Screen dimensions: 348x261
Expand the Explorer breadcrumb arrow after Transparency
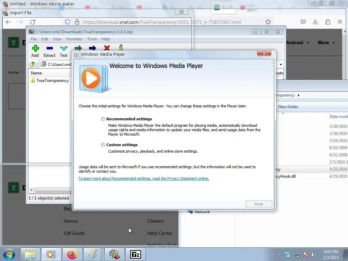click(x=299, y=95)
